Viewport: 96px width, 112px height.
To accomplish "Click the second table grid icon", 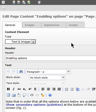I will pos(14,95).
